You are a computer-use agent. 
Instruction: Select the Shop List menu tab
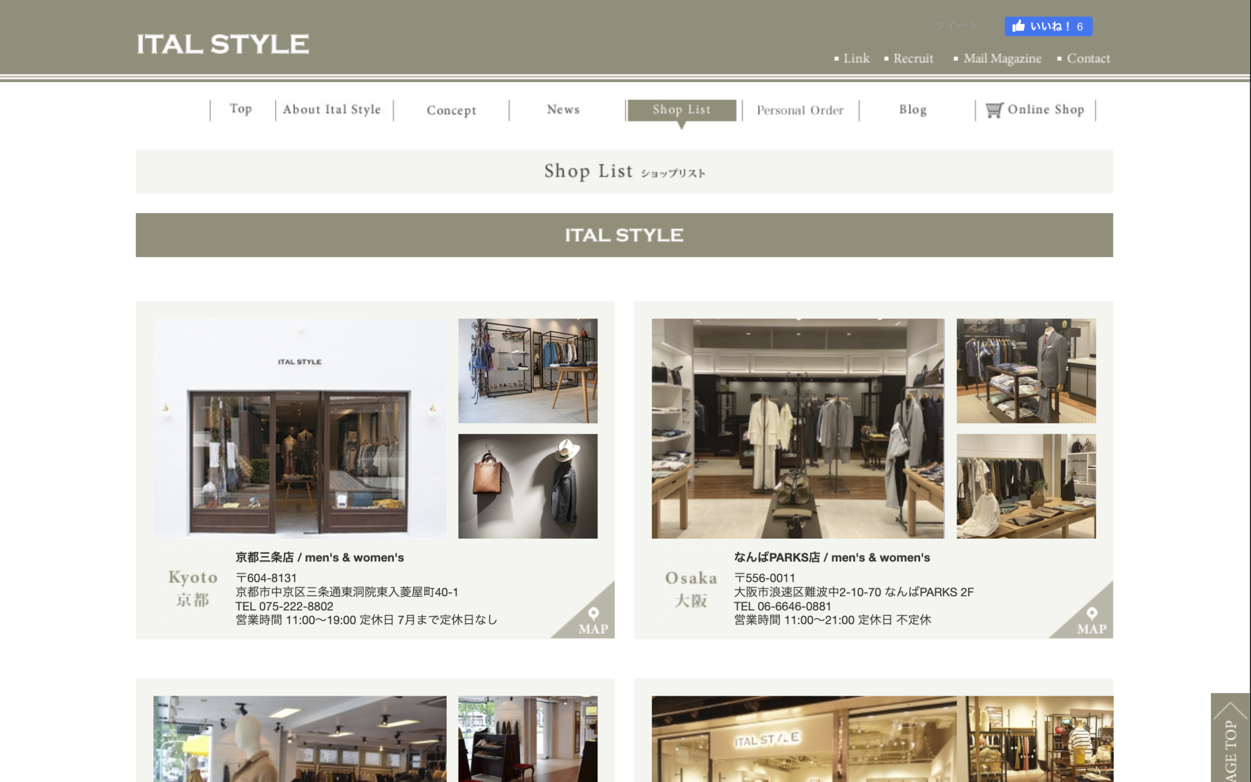click(x=682, y=110)
